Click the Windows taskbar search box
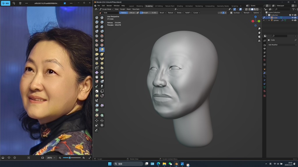The height and width of the screenshot is (167, 298). pyautogui.click(x=128, y=164)
